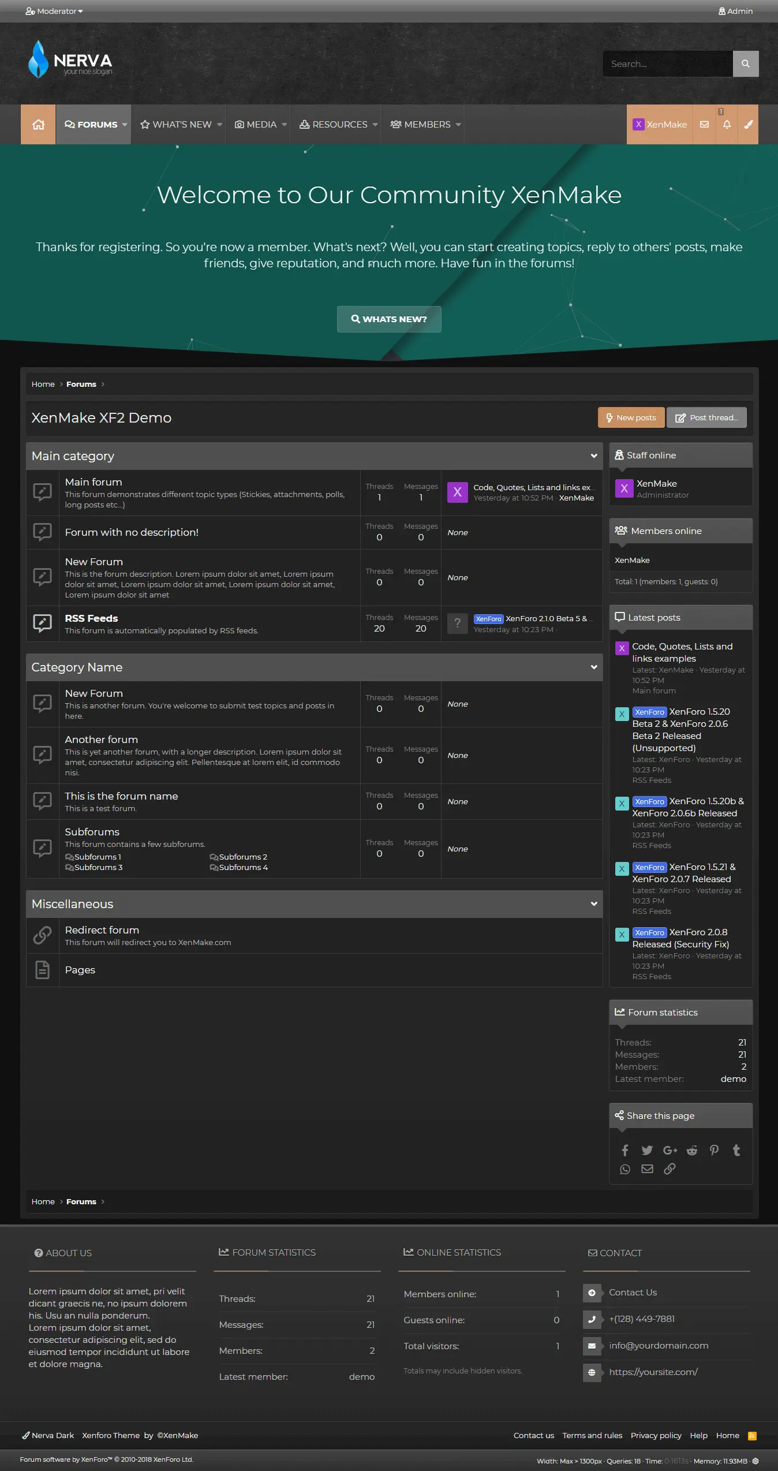This screenshot has height=1471, width=778.
Task: Click XenMake purple avatar in Staff online
Action: pos(624,488)
